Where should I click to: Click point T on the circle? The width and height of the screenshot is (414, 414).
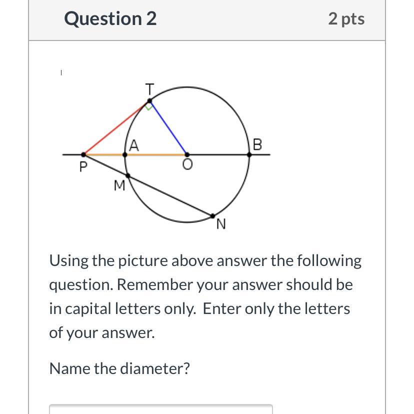tap(149, 101)
